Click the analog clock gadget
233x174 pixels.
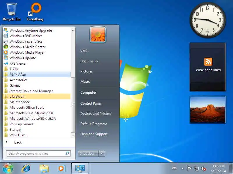coord(208,20)
